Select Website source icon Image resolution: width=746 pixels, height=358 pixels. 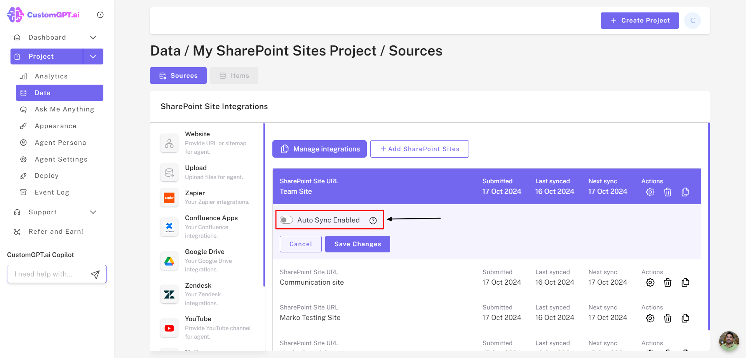click(169, 143)
